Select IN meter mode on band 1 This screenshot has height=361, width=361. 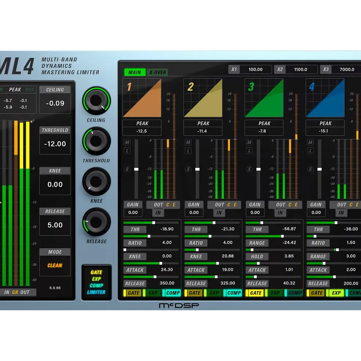(x=158, y=213)
